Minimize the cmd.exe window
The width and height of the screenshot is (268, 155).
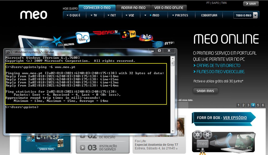(x=152, y=51)
